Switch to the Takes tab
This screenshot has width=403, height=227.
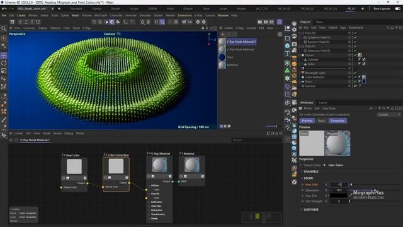[x=319, y=22]
